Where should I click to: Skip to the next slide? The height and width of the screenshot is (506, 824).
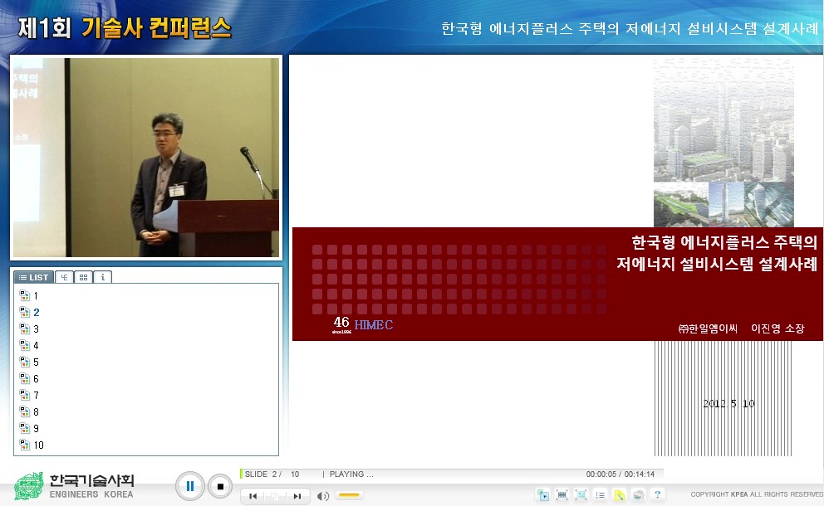coord(297,496)
